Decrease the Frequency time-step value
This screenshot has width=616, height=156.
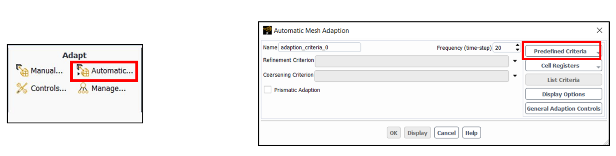point(517,50)
